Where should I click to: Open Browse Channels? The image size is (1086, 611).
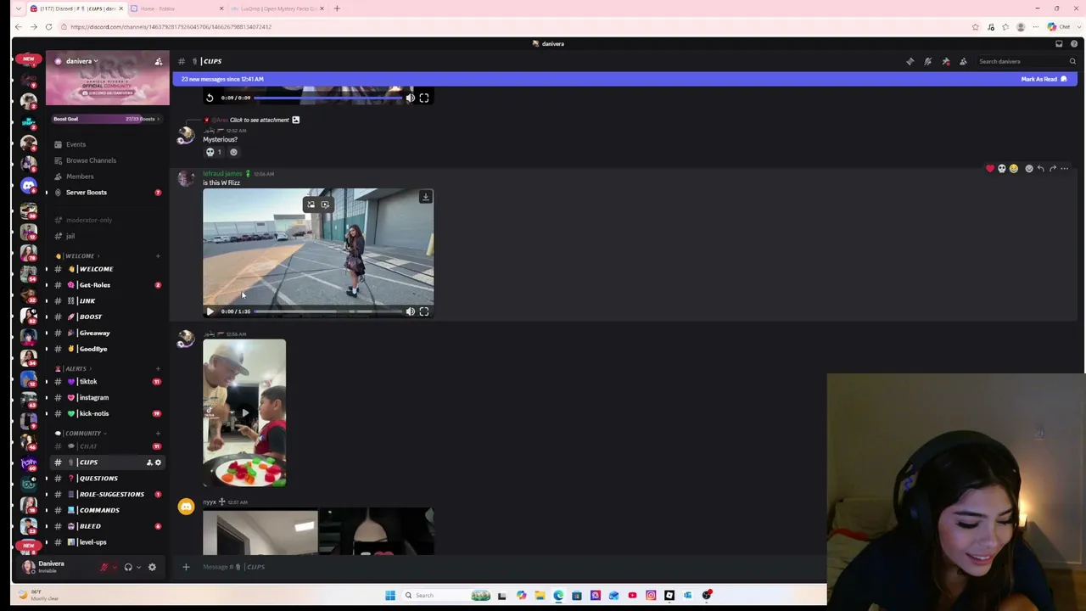point(107,160)
